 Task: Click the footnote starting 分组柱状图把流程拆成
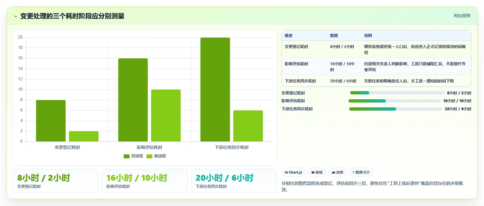[x=372, y=187]
